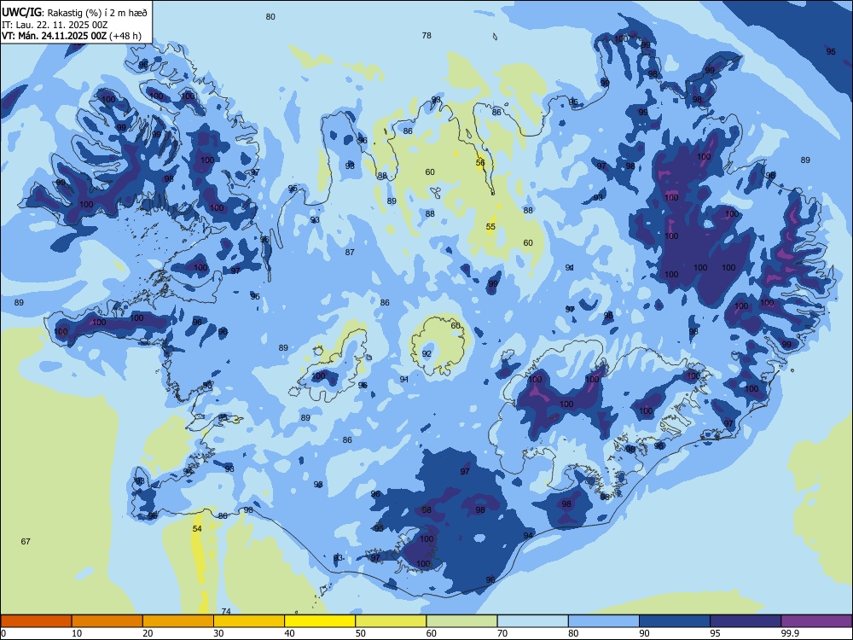Click the 'VT: Mán. 24.11.2025 00Z (+48 h)' line
This screenshot has height=640, width=853.
[72, 36]
